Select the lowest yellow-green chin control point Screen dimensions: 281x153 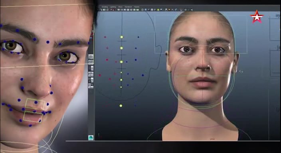click(x=121, y=106)
